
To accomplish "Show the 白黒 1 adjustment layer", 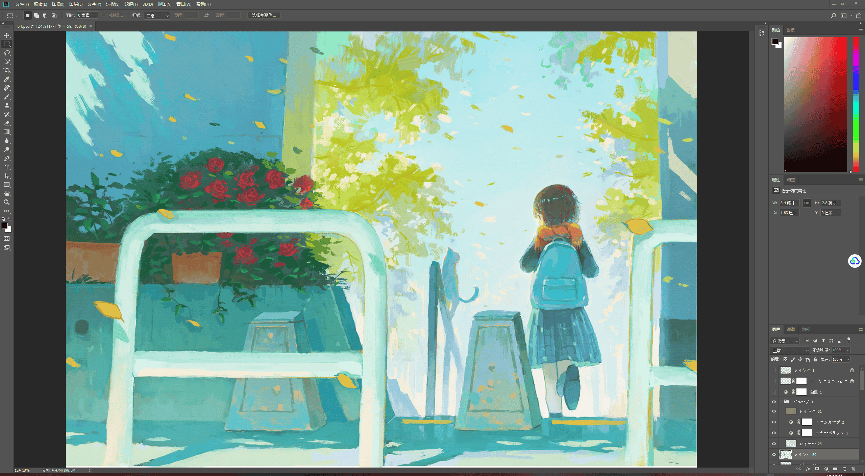I will (x=774, y=392).
